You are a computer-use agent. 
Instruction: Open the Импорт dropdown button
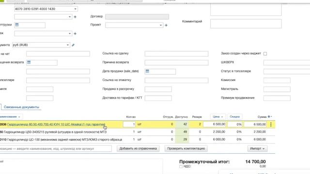point(257,148)
